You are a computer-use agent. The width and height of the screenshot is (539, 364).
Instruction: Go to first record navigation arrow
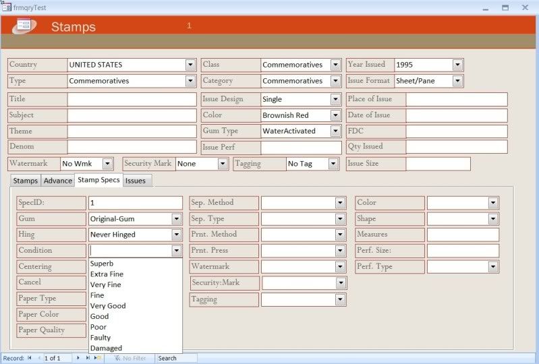[x=30, y=358]
